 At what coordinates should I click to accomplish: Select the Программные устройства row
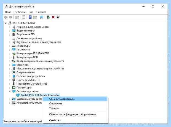pos(32,84)
